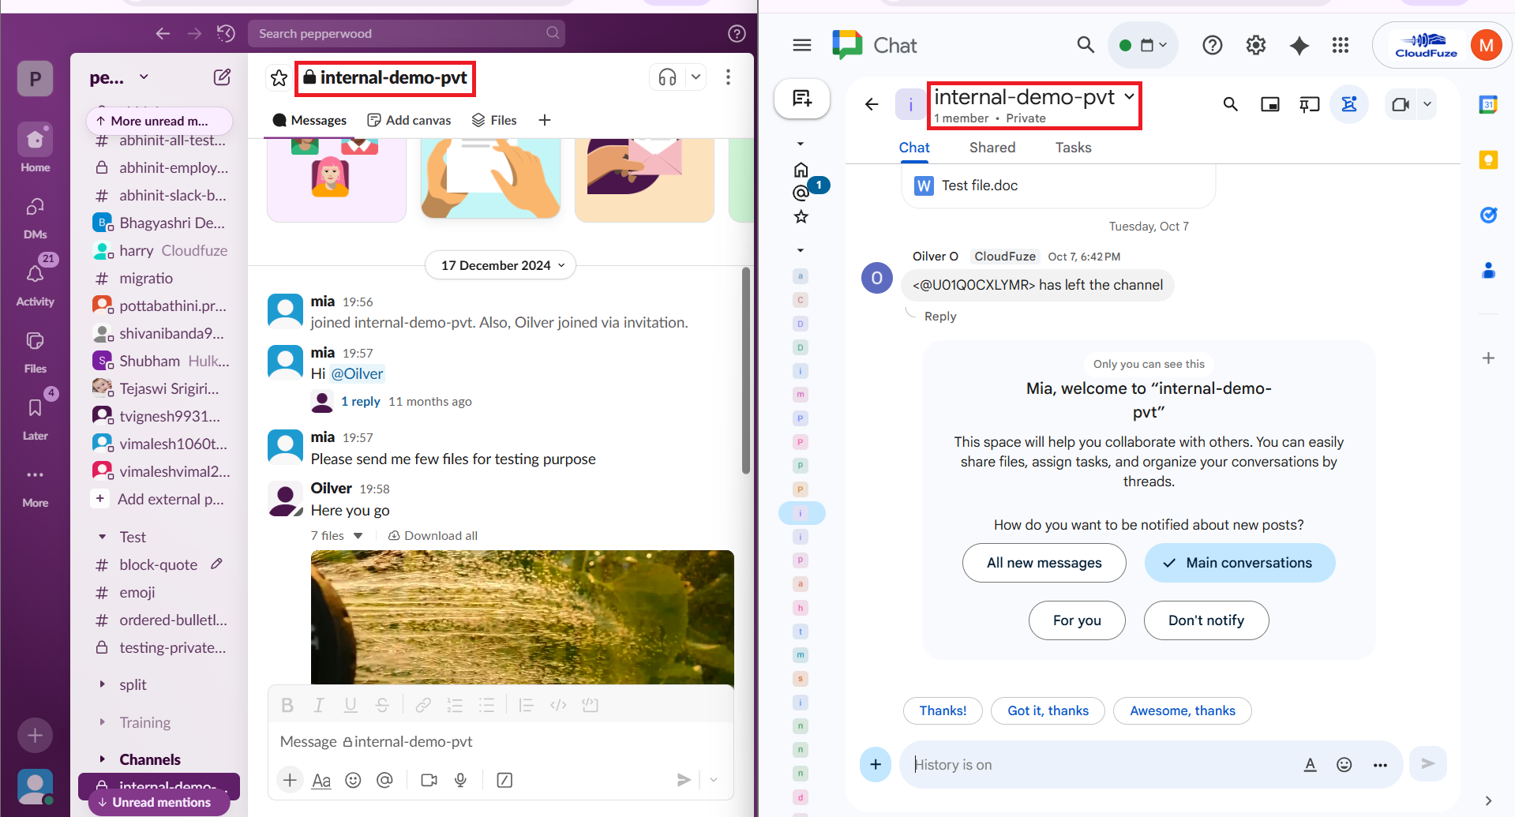Open Gemini from the Chat header
Screen dimensions: 1515x817
1298,45
